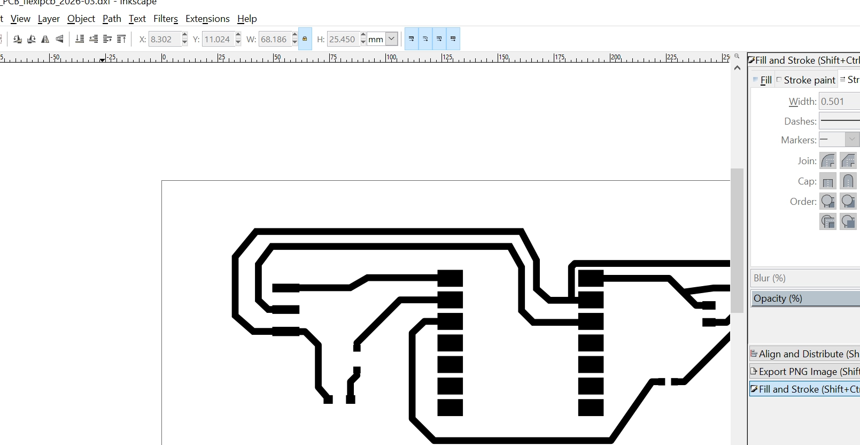This screenshot has height=445, width=860.
Task: Open the mm units dropdown
Action: pyautogui.click(x=391, y=39)
